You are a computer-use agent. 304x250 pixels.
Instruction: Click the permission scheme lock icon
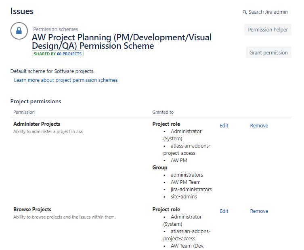(19, 31)
